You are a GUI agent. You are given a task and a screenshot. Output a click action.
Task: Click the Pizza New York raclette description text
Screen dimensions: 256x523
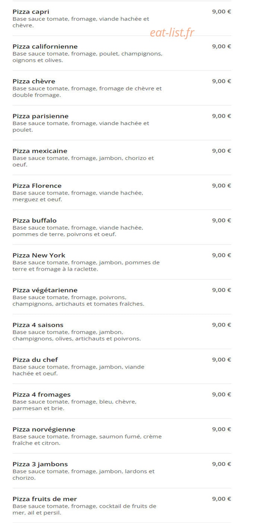[x=86, y=266]
